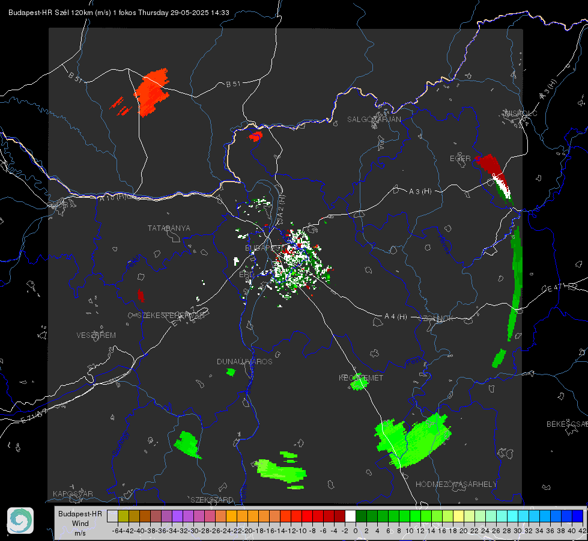This screenshot has height=541, width=588.
Task: Click the Heves county label
Action: tap(444, 244)
